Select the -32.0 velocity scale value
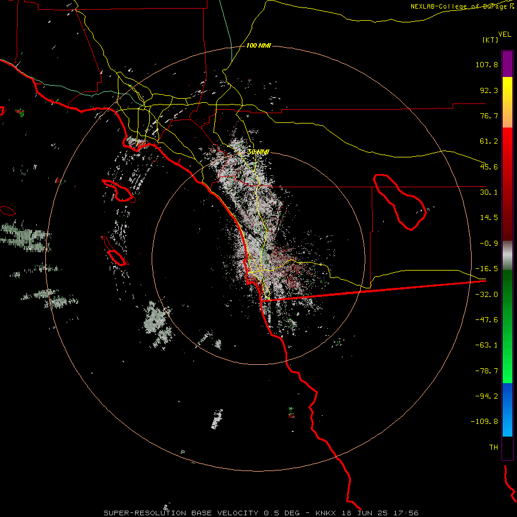The width and height of the screenshot is (517, 517). pyautogui.click(x=487, y=295)
